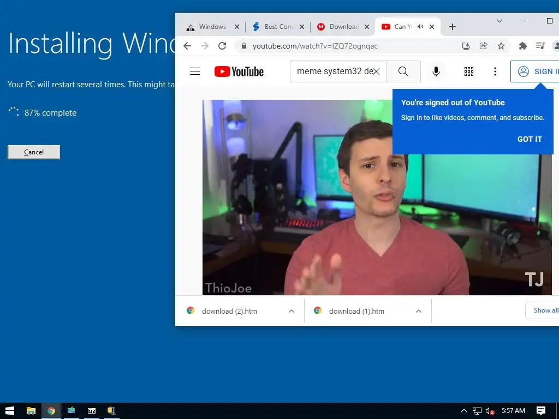The height and width of the screenshot is (419, 559).
Task: Submit search with magnifier button
Action: [403, 71]
